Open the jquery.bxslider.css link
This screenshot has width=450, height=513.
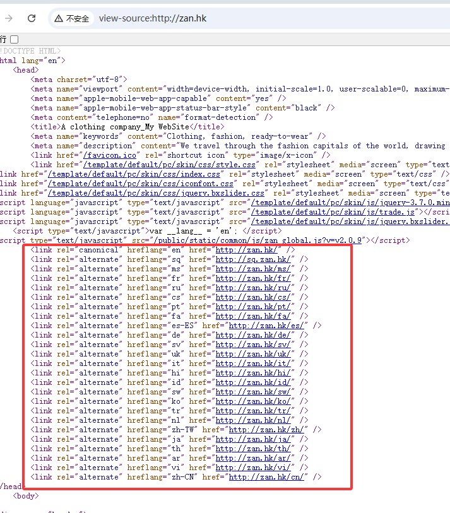[x=156, y=193]
